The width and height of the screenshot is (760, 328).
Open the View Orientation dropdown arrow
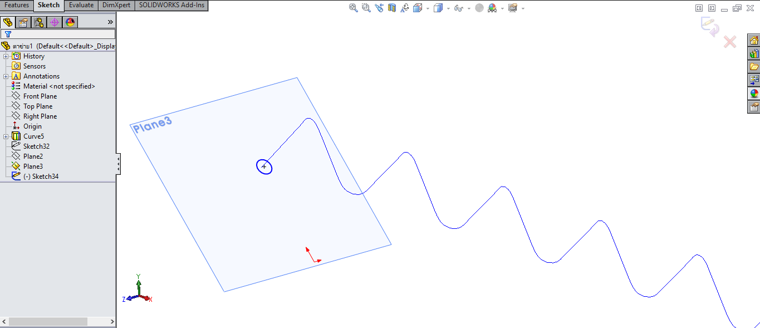[x=428, y=8]
